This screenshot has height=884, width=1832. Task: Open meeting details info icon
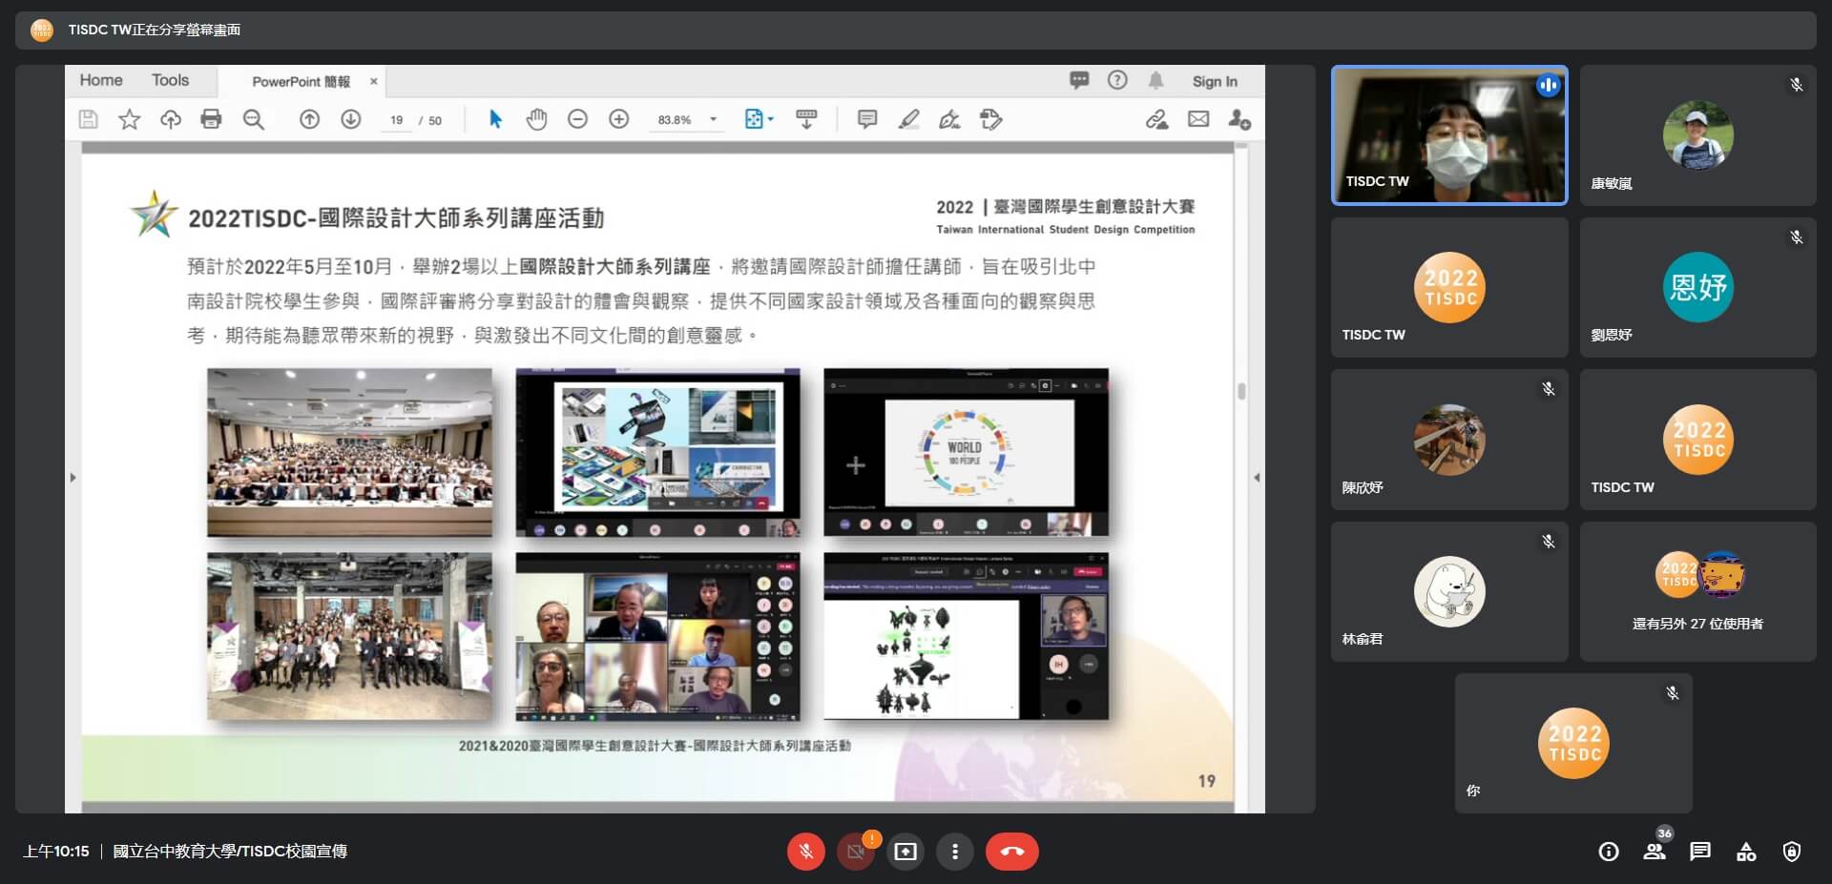tap(1609, 852)
